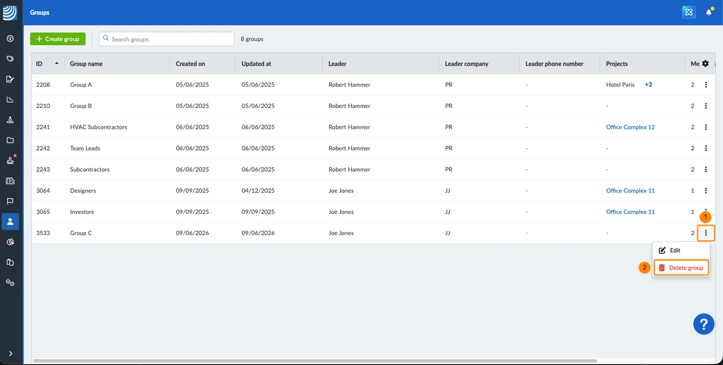723x365 pixels.
Task: Open the three-dot menu for Designers
Action: pos(706,191)
